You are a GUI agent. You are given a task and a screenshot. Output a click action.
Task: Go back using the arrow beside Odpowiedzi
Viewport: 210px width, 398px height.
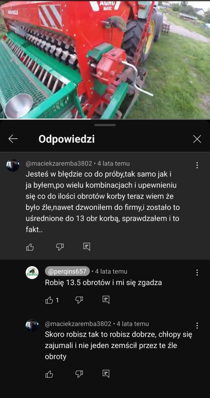click(13, 139)
